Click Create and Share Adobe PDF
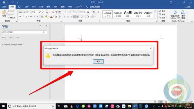 pos(175,15)
